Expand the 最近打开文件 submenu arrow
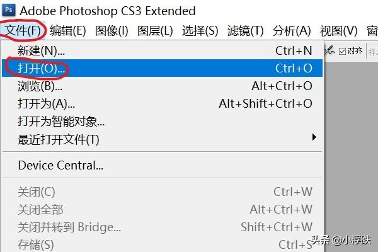378x252 pixels. [x=314, y=137]
